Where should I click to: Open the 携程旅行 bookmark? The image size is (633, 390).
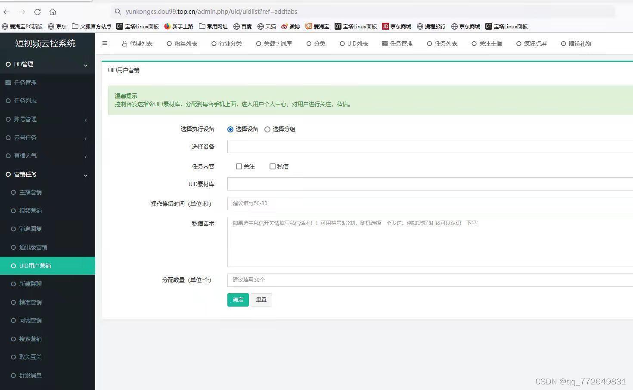[431, 27]
